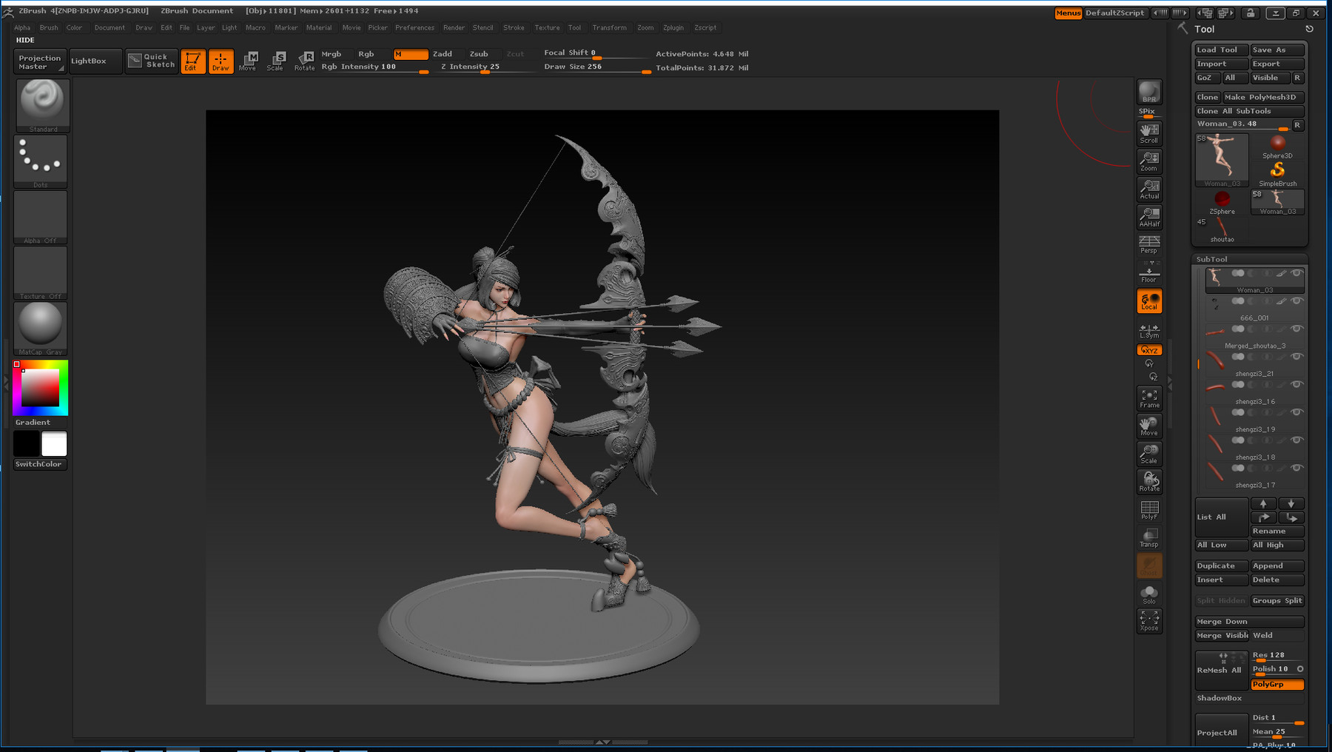Click the Load Tool button

[1220, 50]
